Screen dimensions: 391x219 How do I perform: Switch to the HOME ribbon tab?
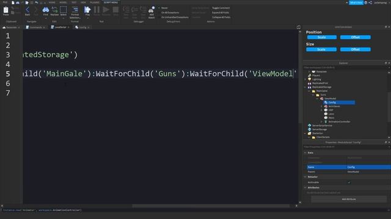pyautogui.click(x=52, y=2)
